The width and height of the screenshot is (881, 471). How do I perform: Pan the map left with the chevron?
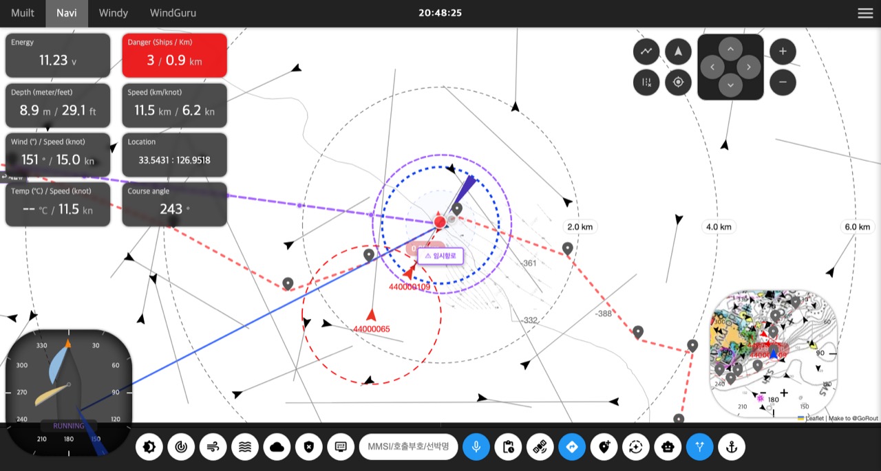coord(712,67)
